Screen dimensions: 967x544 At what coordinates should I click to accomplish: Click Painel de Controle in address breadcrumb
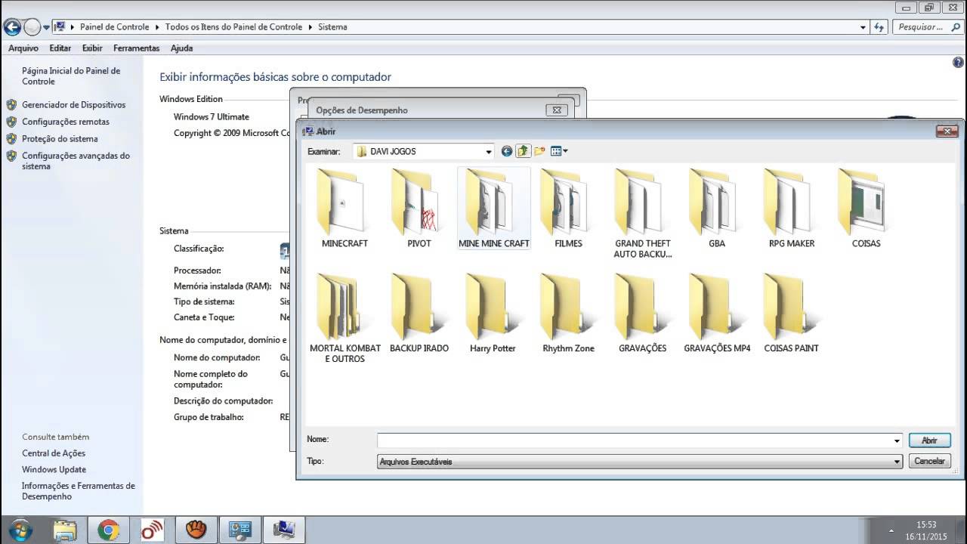click(x=115, y=26)
